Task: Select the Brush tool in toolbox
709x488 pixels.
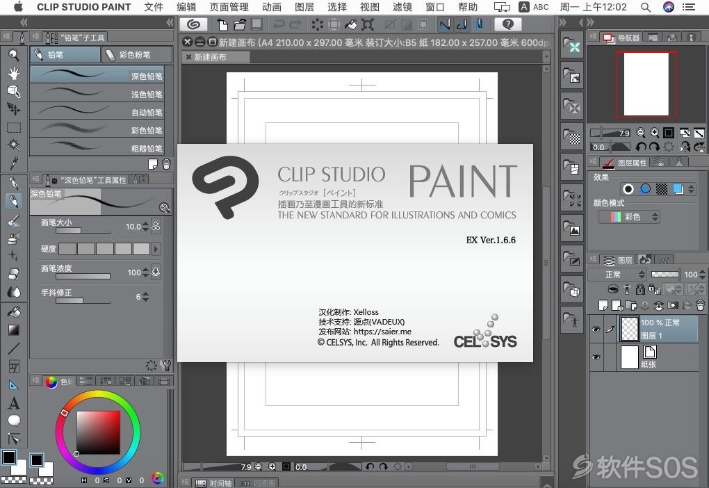Action: pos(14,220)
